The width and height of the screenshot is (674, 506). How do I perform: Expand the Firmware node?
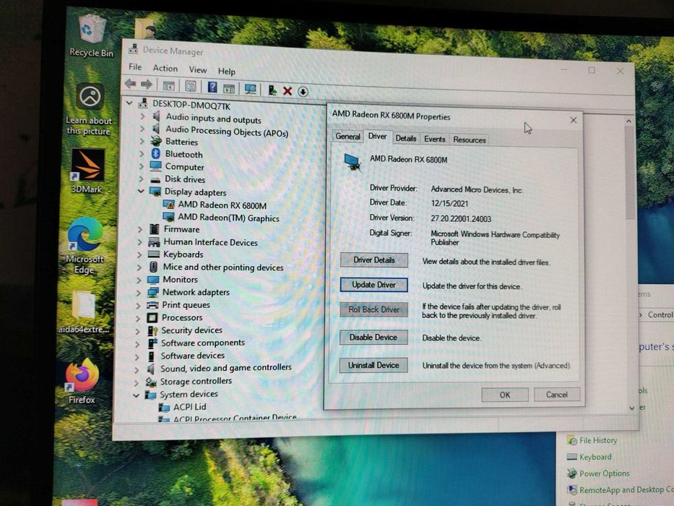click(140, 229)
